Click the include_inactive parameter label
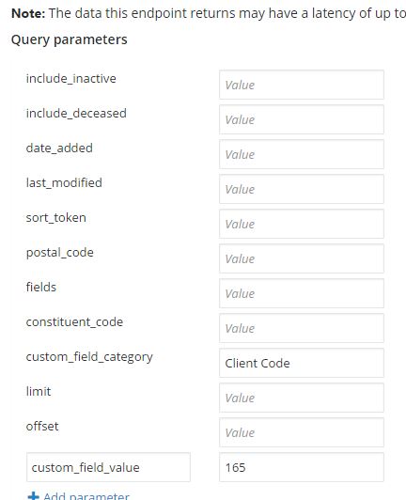This screenshot has width=406, height=500. [x=71, y=78]
